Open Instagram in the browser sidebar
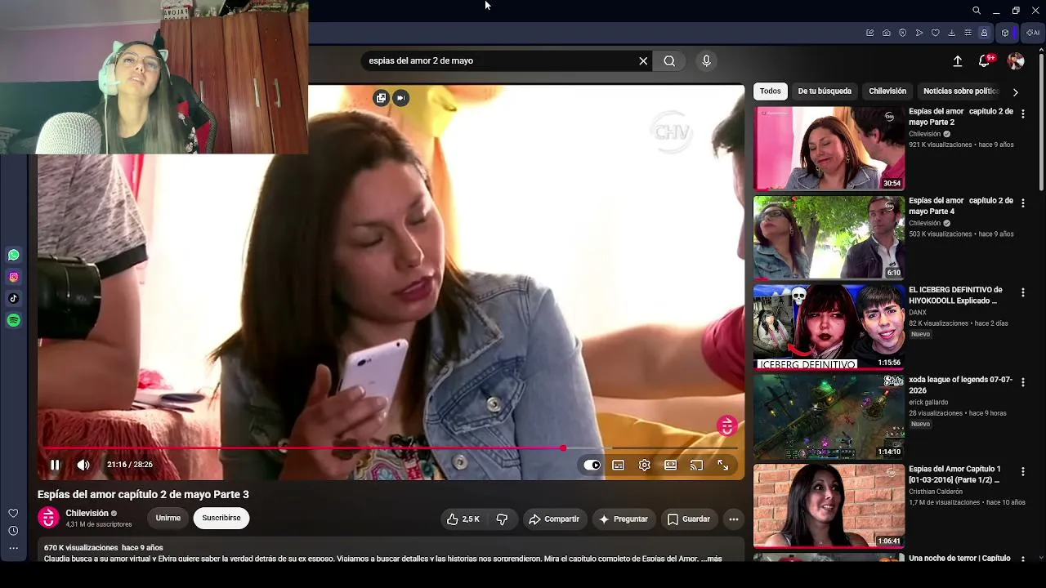Screen dimensions: 1046x588 tap(14, 278)
